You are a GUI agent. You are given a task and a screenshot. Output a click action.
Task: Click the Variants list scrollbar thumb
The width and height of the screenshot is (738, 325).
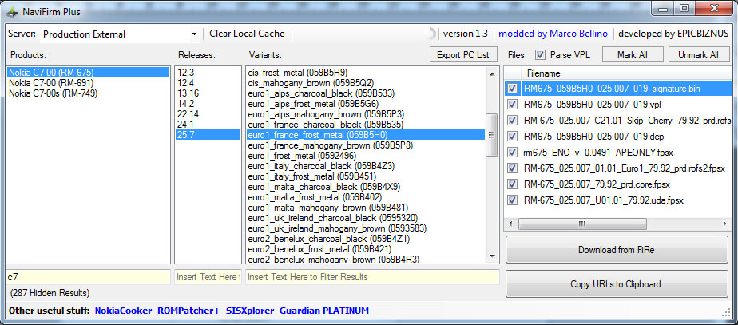click(492, 135)
